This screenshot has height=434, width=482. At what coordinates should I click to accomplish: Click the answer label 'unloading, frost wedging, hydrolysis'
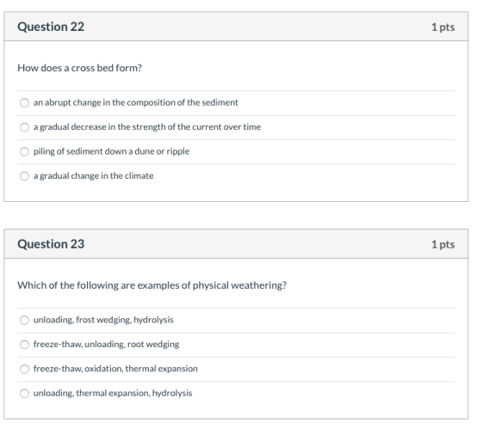pyautogui.click(x=103, y=320)
